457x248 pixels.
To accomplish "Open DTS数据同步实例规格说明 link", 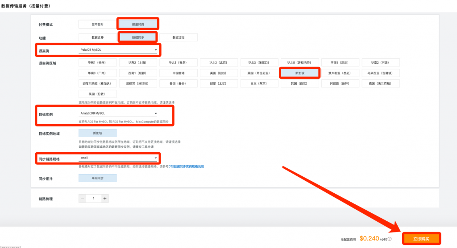I will tap(186, 167).
